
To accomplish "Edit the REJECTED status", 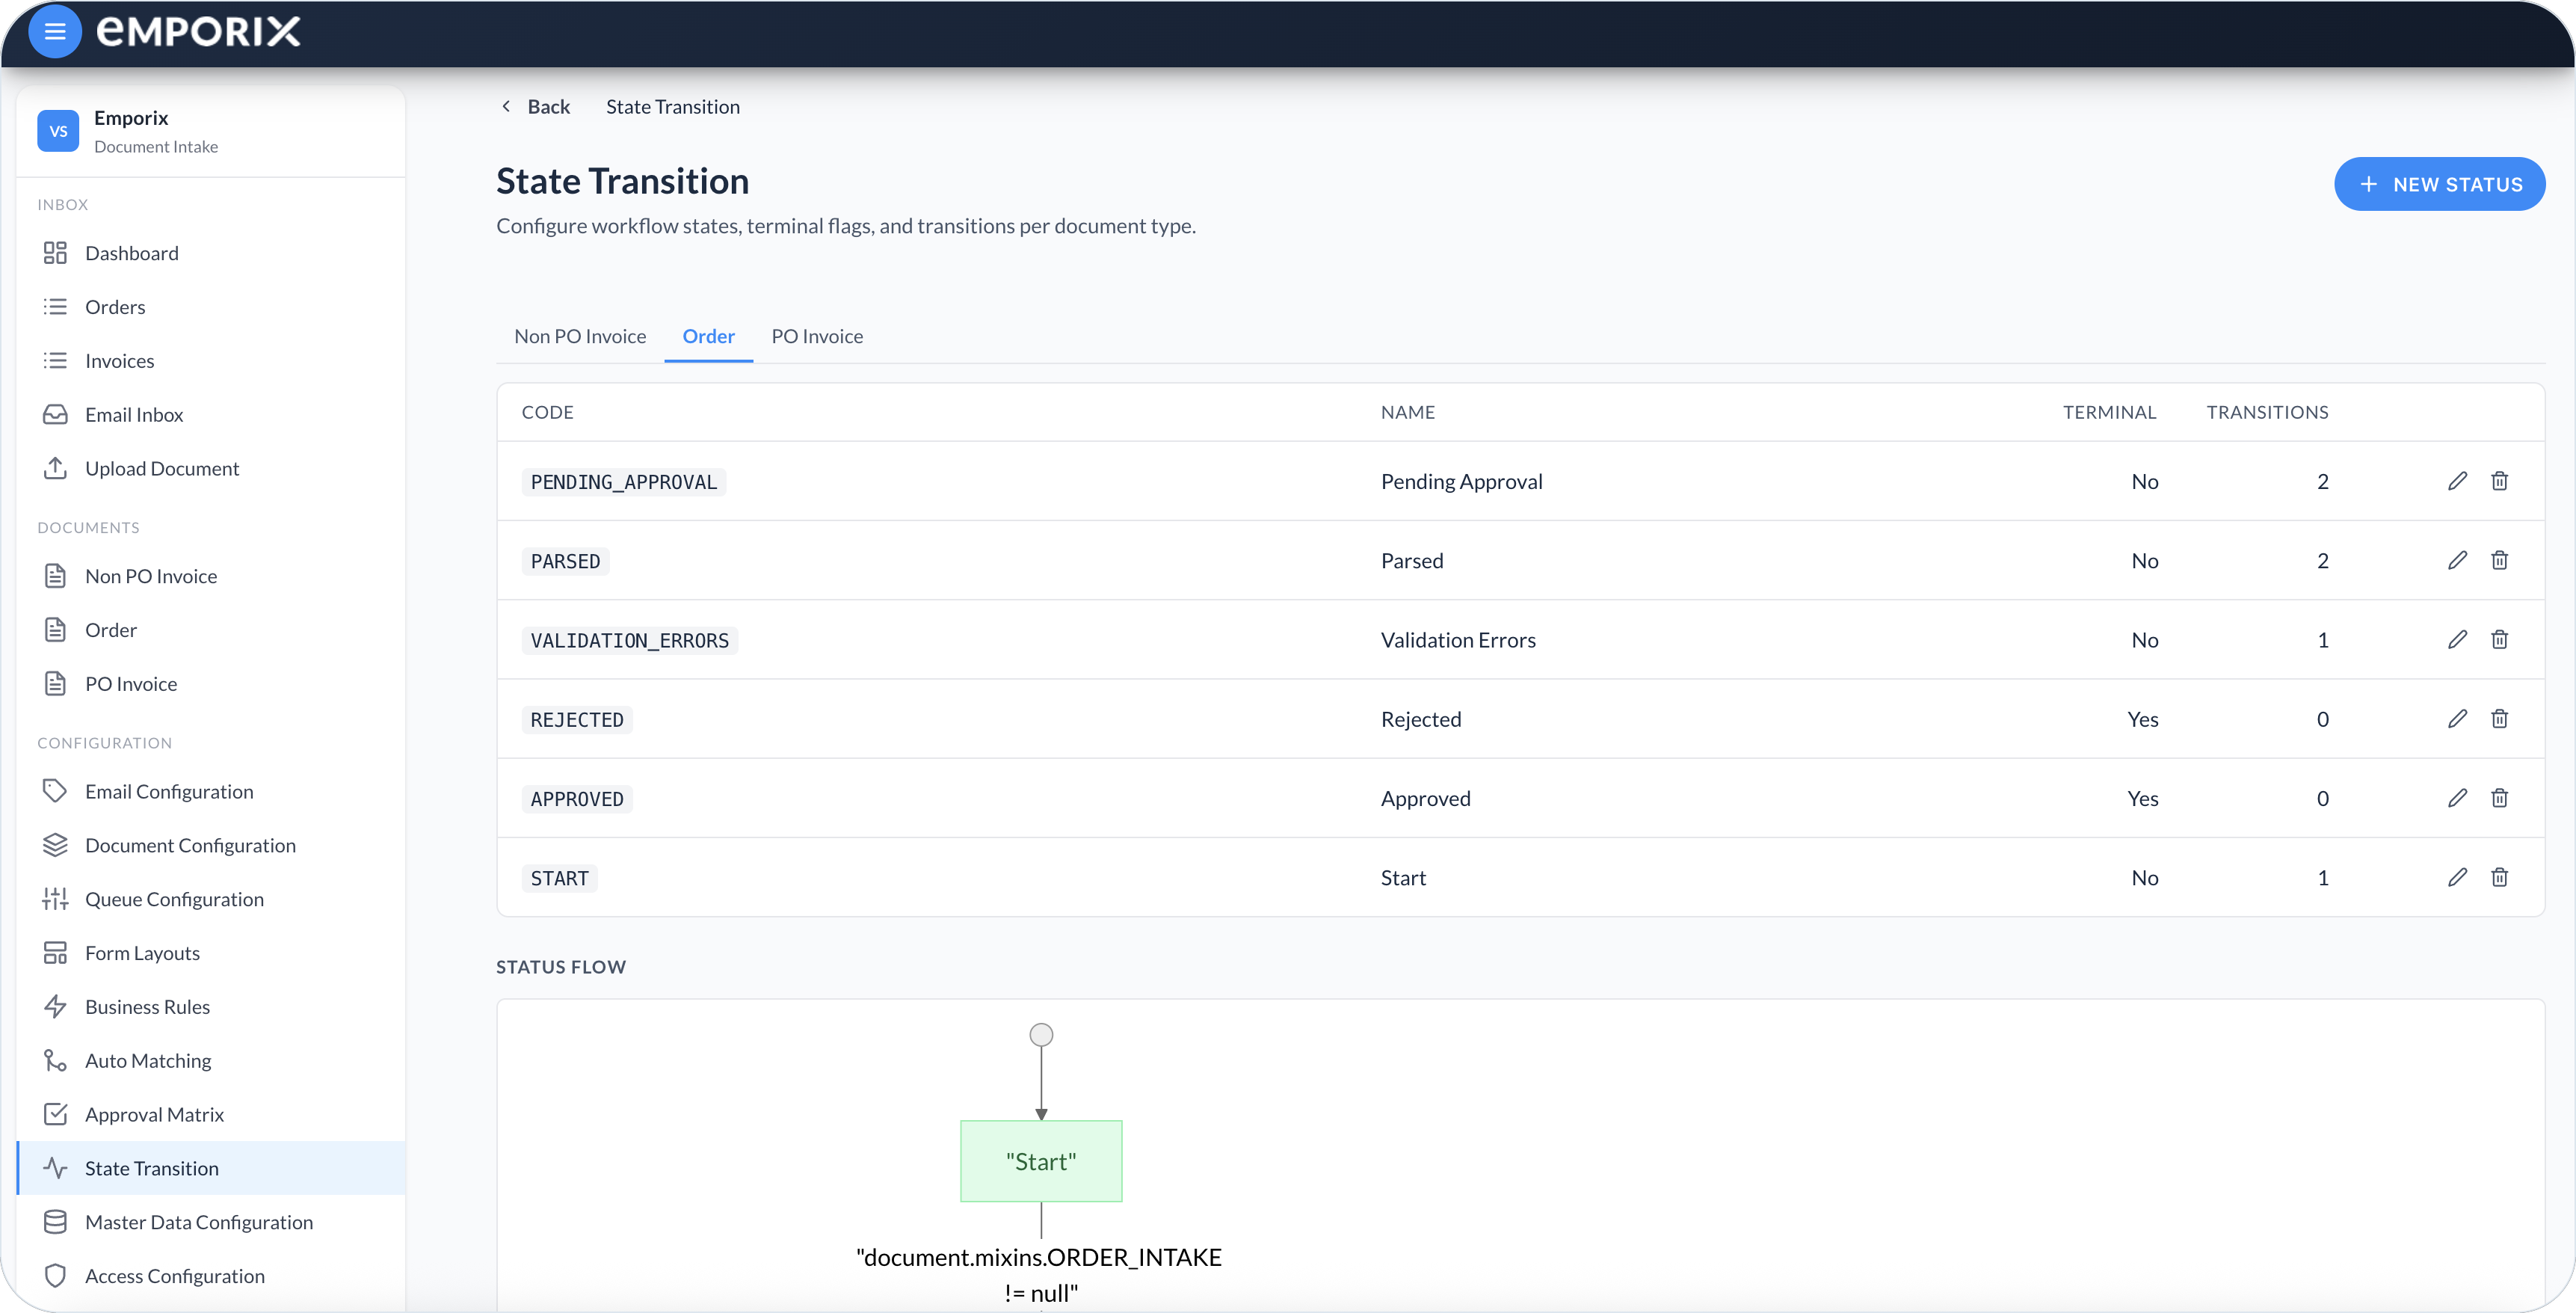I will (2457, 719).
